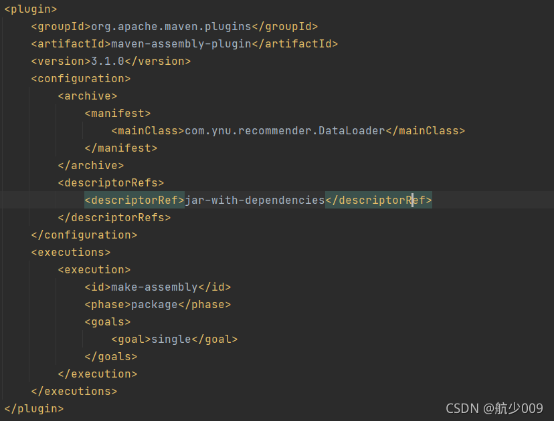Click the id value make-assembly
554x421 pixels.
tap(155, 287)
